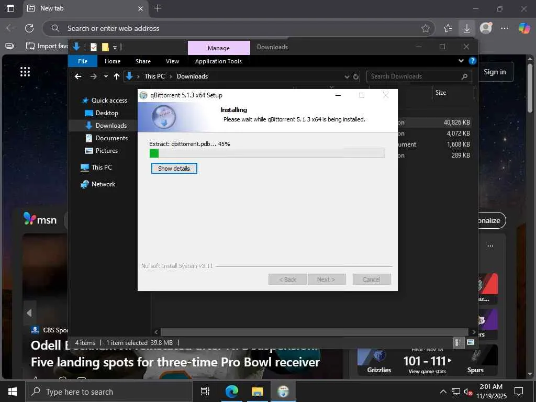Open Customize Quick Access Toolbar dropdown
The height and width of the screenshot is (402, 536).
pos(115,48)
